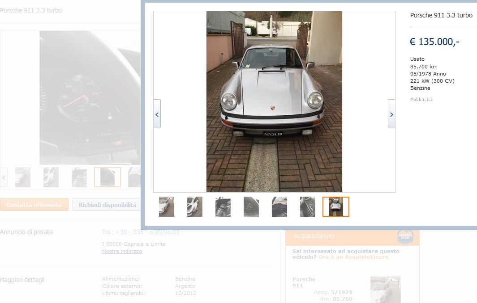The image size is (477, 303).
Task: Click the lightbox title 'Porsche 911 3.3 turbo'
Action: point(441,15)
